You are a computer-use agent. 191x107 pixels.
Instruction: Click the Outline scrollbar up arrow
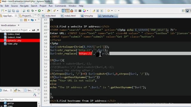point(39,103)
